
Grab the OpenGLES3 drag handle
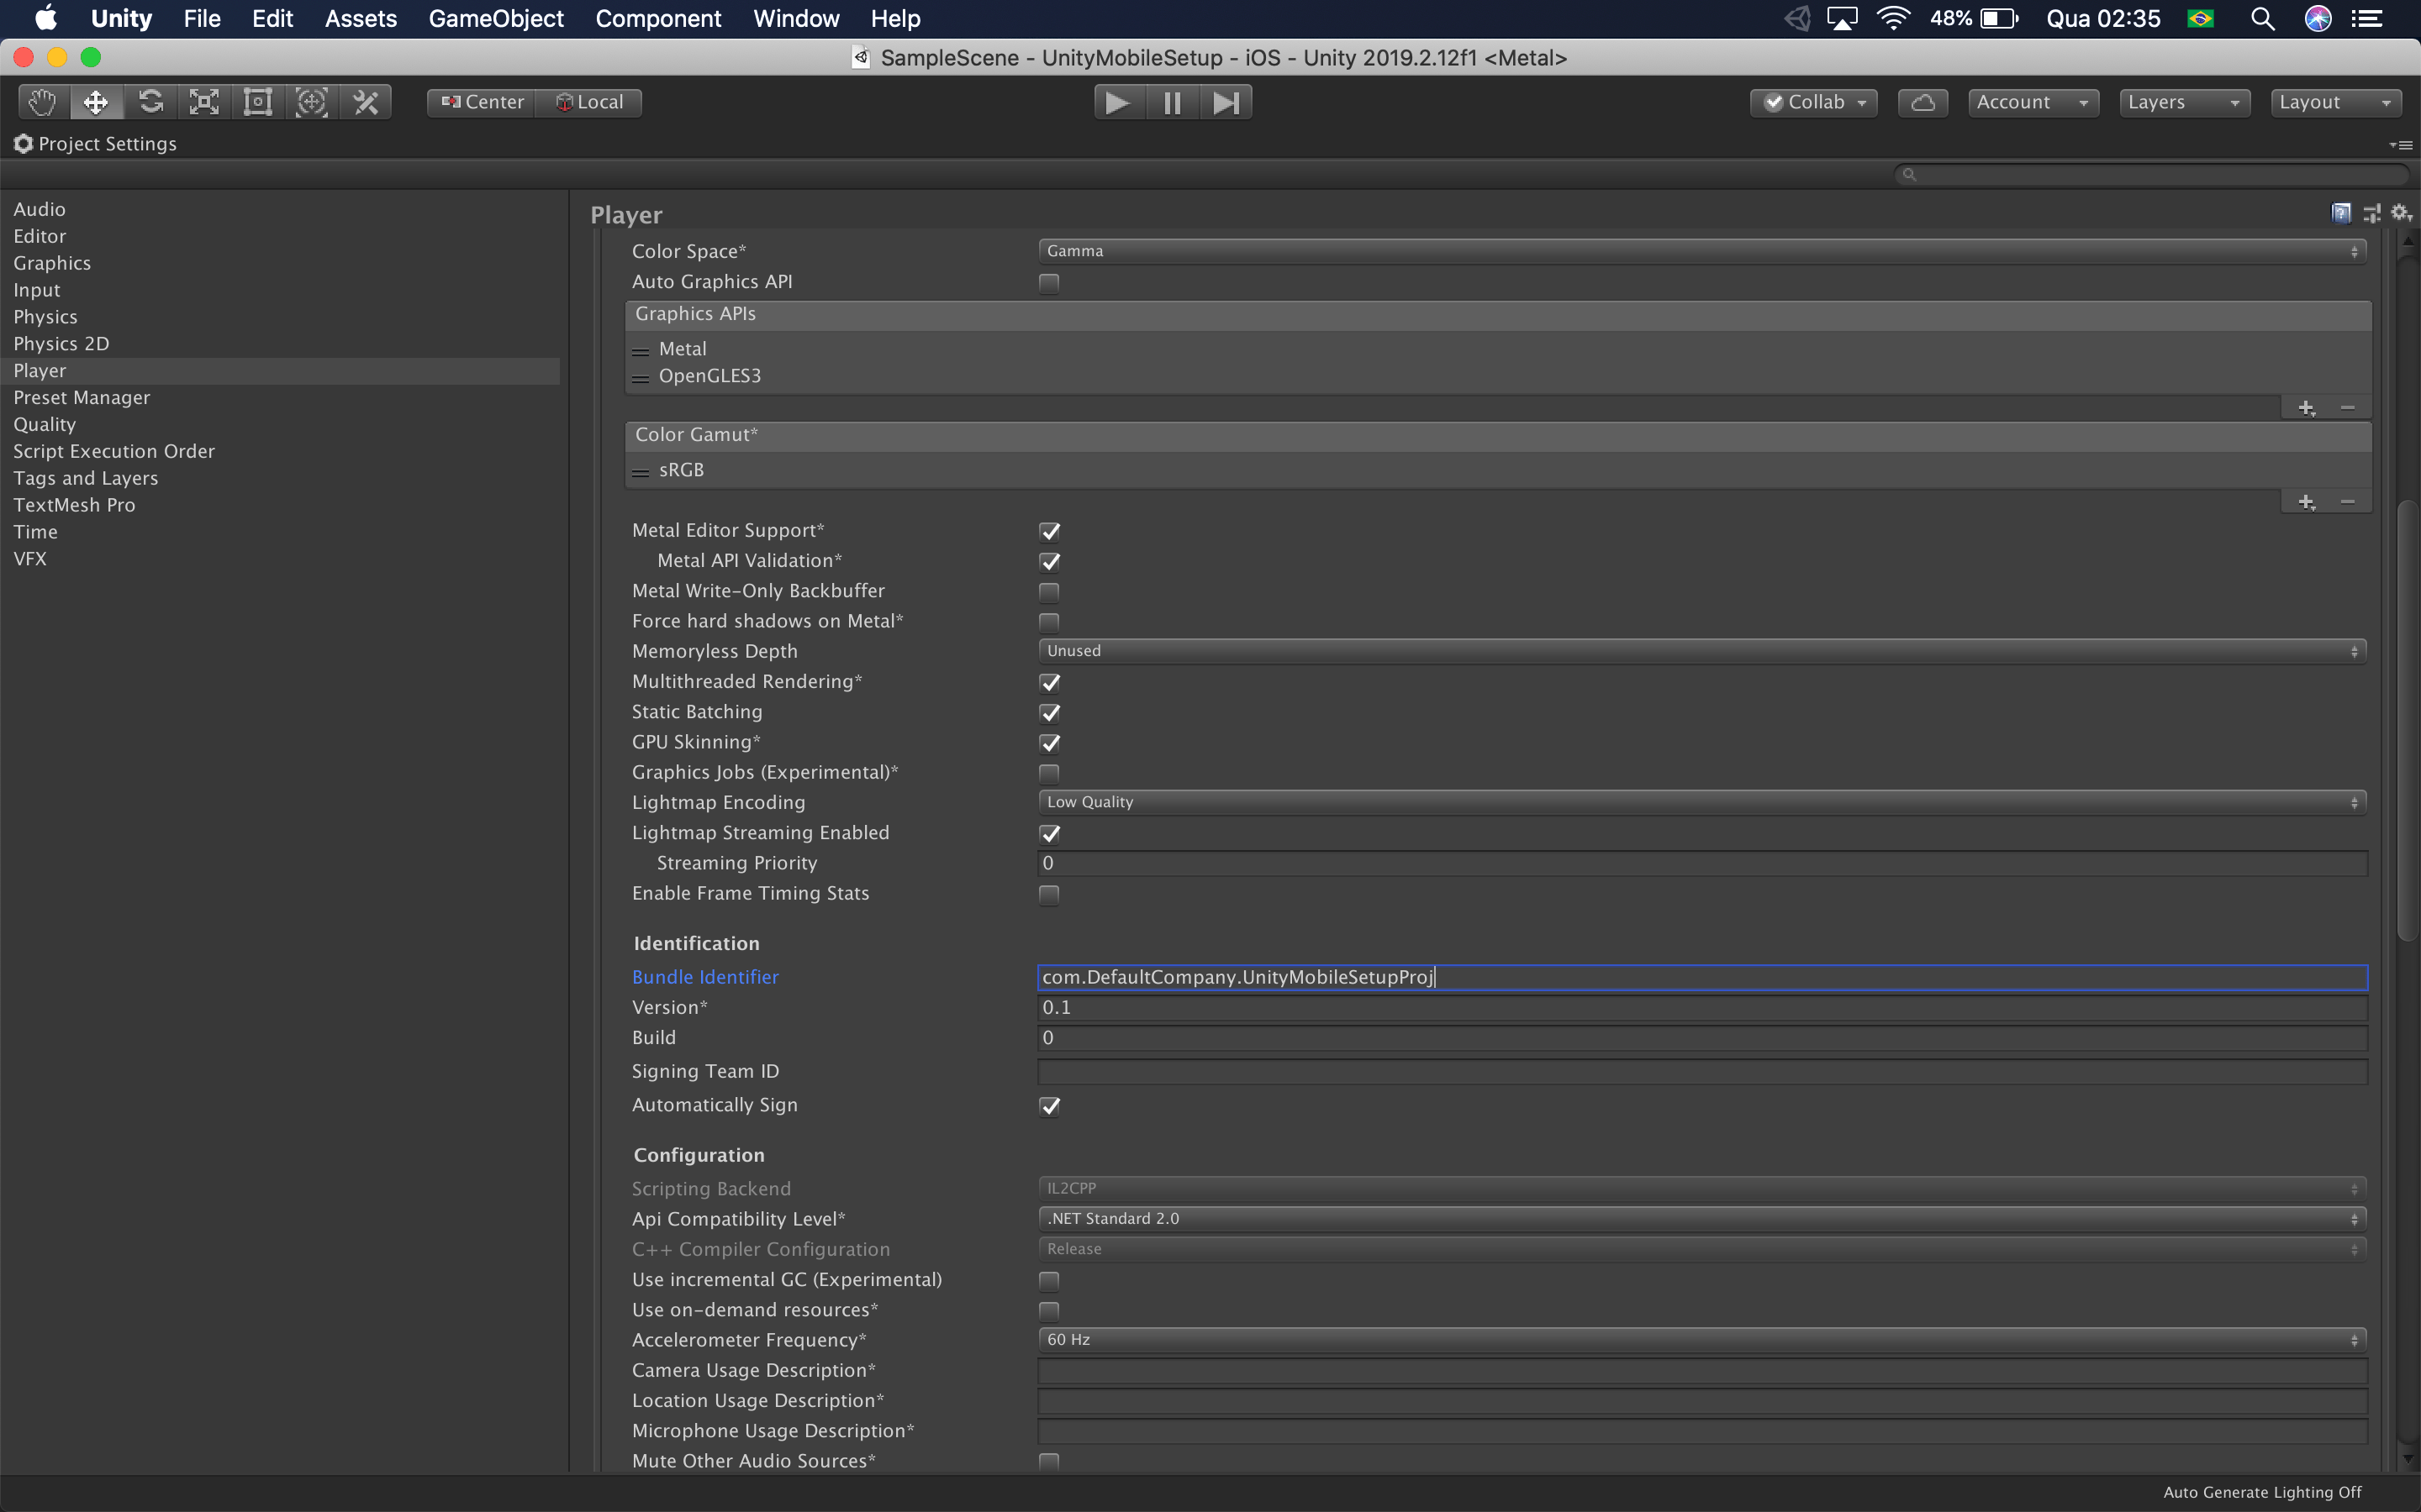(x=641, y=377)
